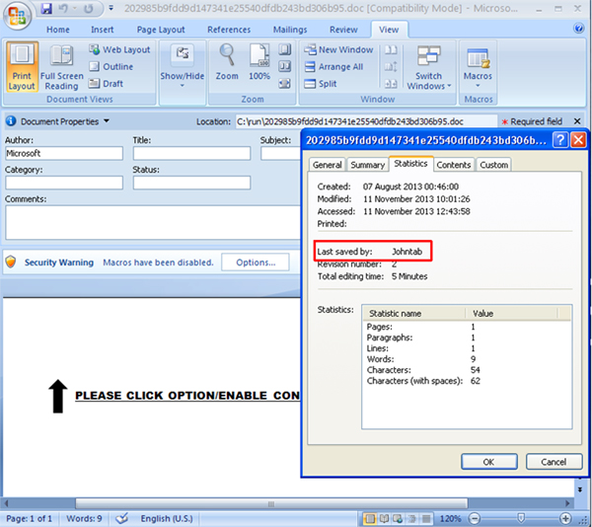Expand Switch Windows dropdown
The width and height of the screenshot is (592, 527).
428,66
